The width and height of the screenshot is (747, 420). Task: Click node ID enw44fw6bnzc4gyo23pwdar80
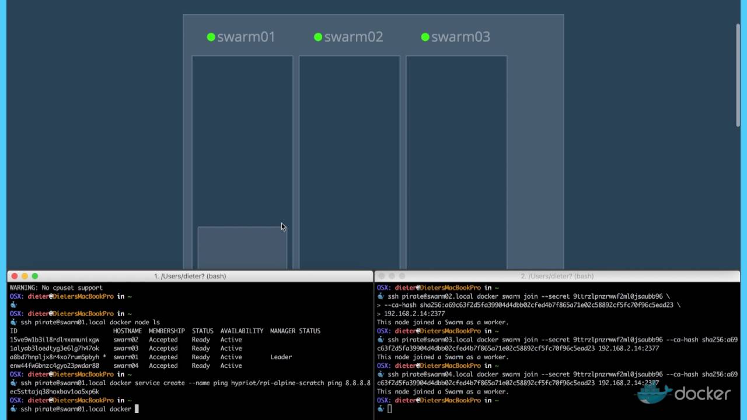54,366
